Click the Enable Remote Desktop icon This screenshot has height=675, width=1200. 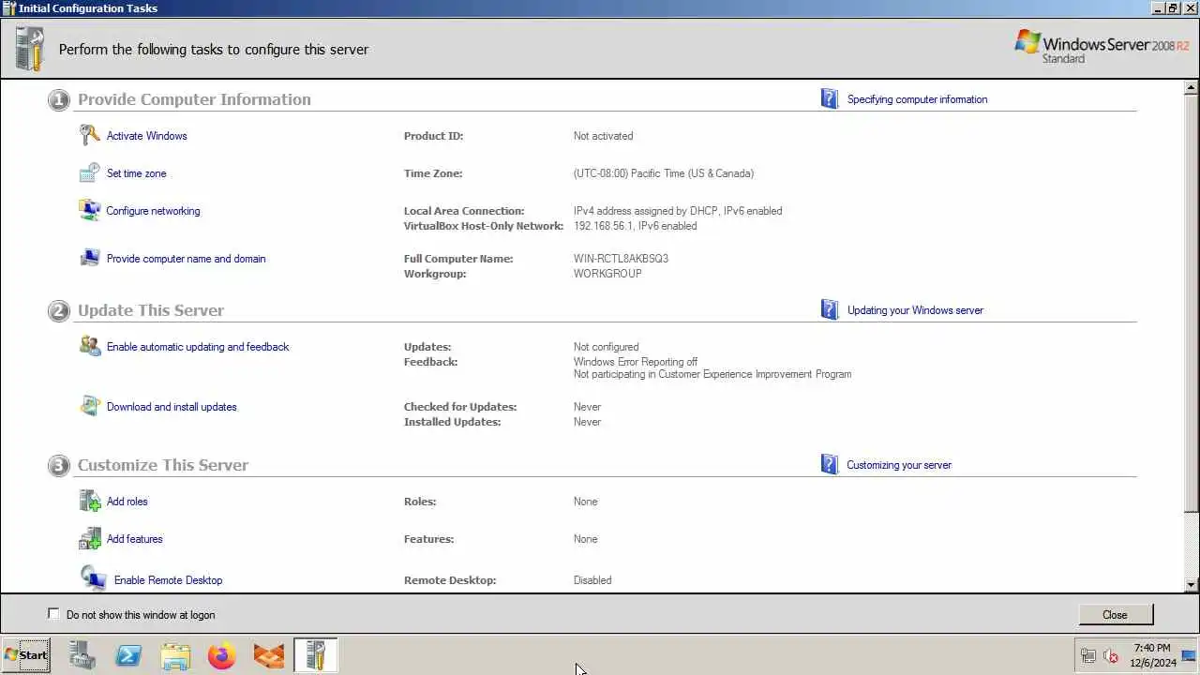click(x=94, y=579)
